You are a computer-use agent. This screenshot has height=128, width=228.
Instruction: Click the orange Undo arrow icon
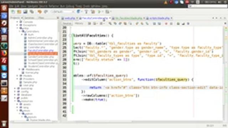pyautogui.click(x=40, y=12)
